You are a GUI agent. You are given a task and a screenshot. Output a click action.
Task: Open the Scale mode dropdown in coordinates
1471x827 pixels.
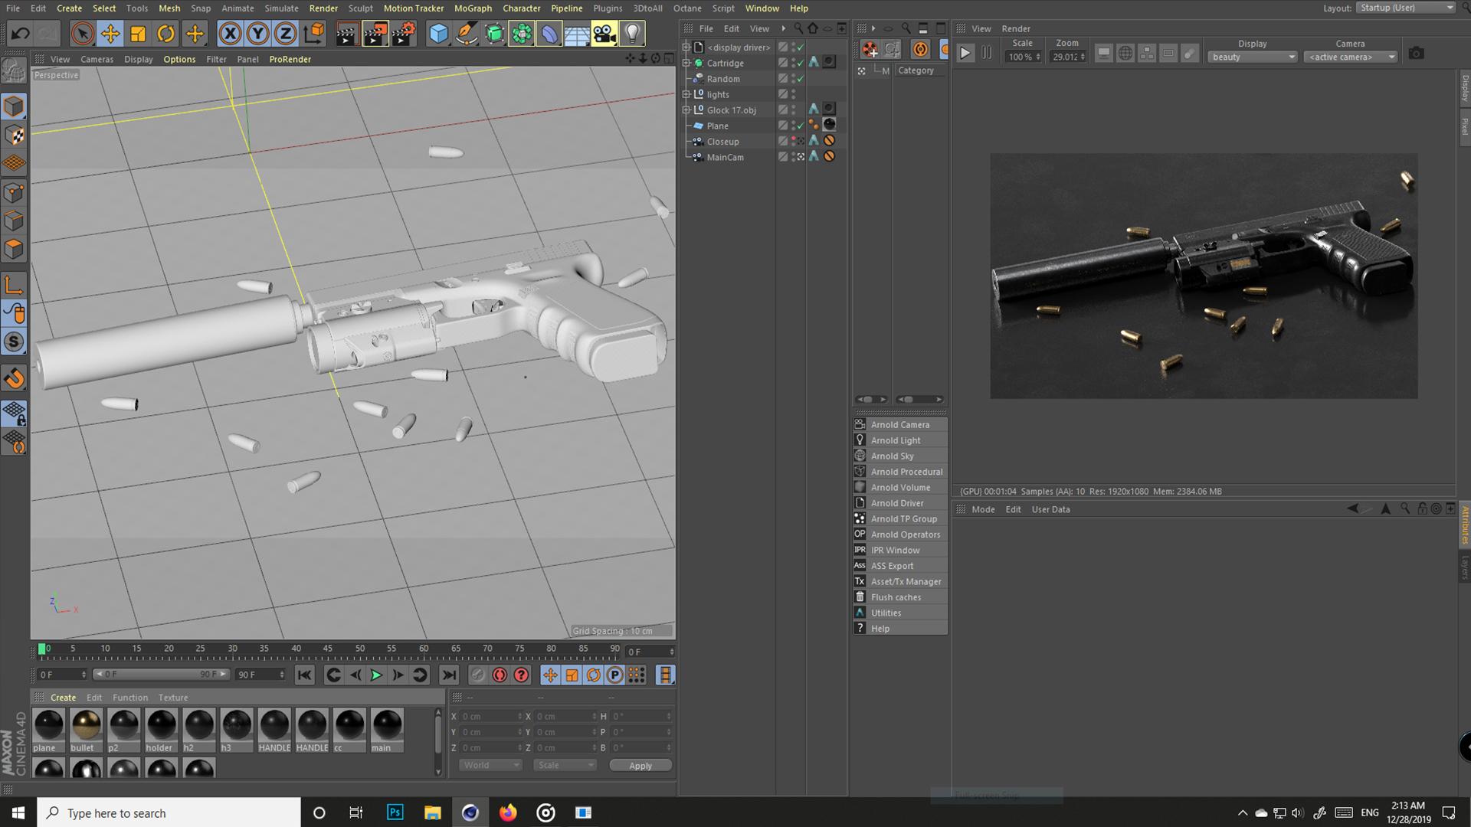pos(565,765)
